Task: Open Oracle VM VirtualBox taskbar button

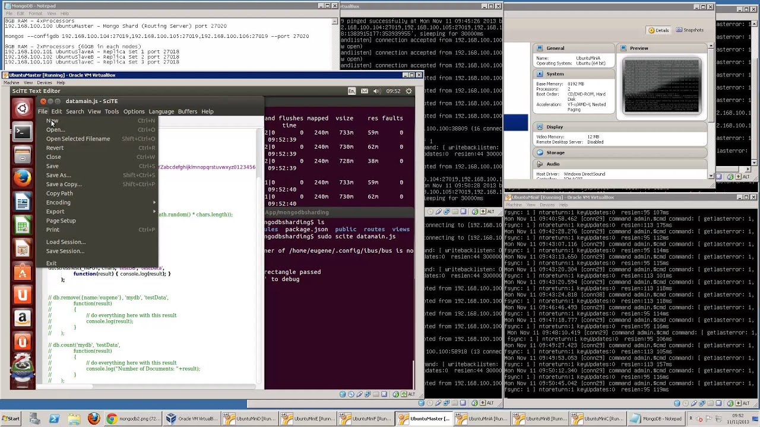Action: pos(192,419)
